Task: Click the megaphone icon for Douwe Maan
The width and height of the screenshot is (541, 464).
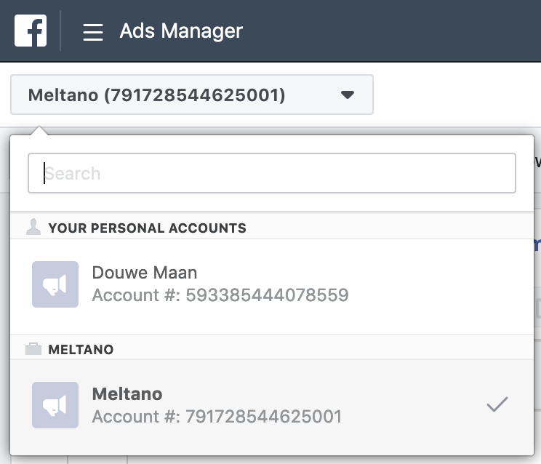Action: tap(55, 284)
